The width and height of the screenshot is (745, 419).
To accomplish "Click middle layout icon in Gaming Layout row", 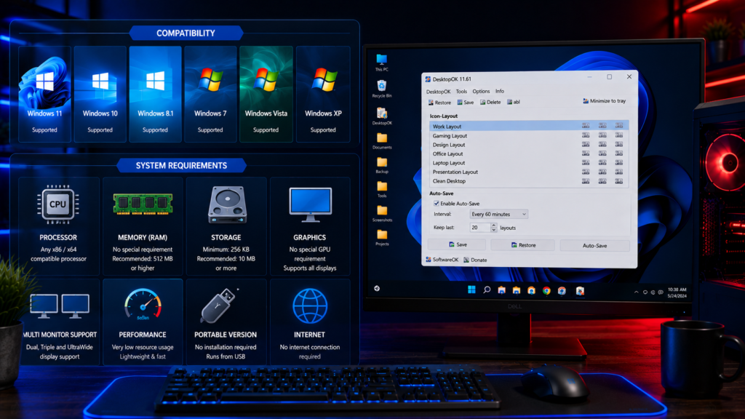I will (x=602, y=135).
